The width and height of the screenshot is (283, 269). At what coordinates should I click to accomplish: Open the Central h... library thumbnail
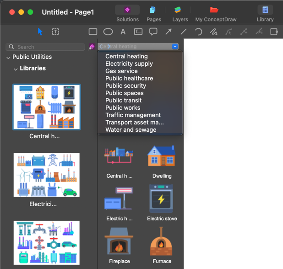[x=47, y=107]
